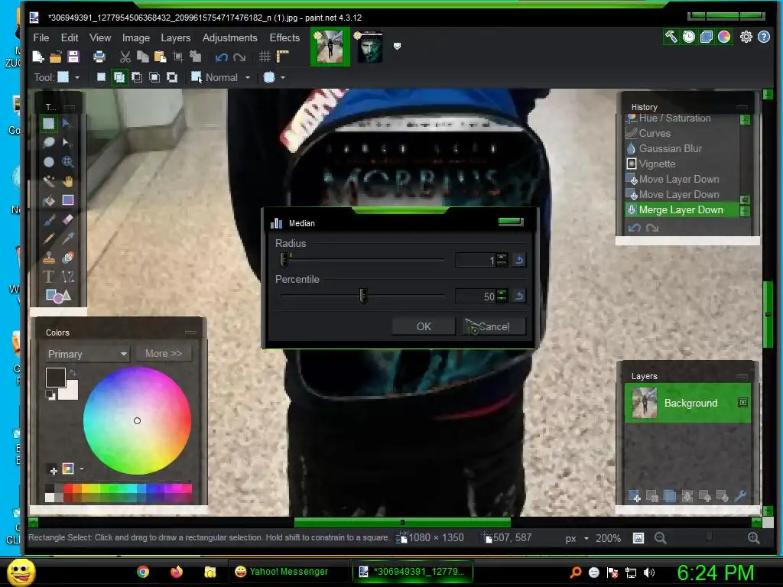783x587 pixels.
Task: Reset the Radius value
Action: [519, 260]
